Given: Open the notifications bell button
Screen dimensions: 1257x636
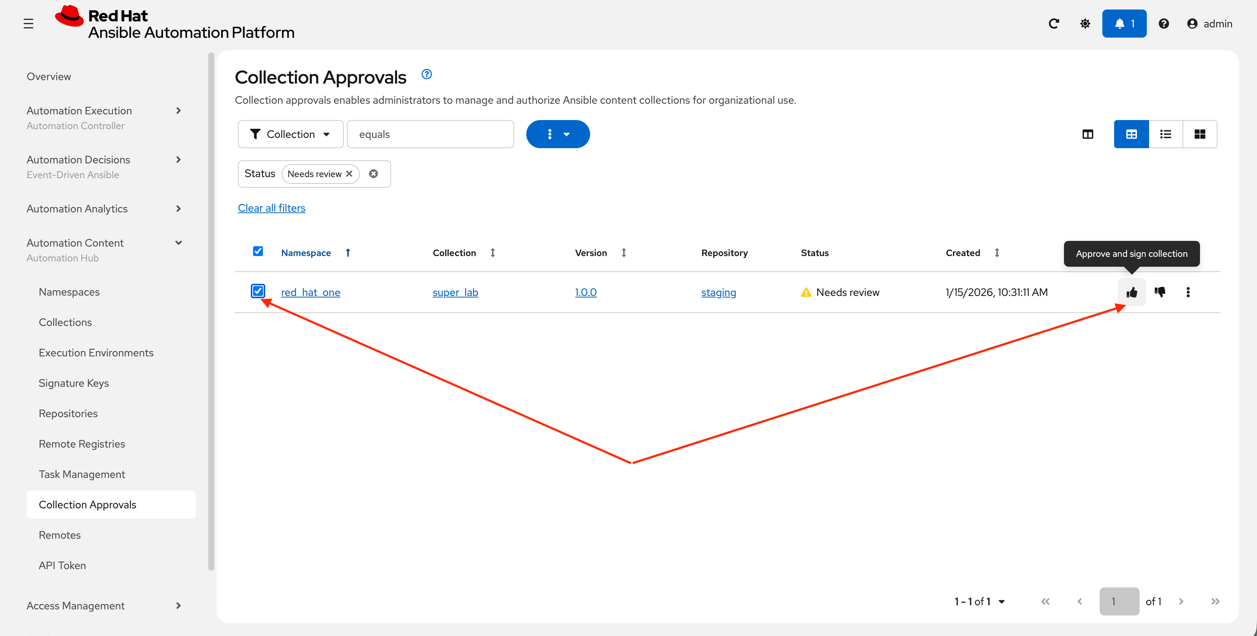Looking at the screenshot, I should tap(1124, 24).
